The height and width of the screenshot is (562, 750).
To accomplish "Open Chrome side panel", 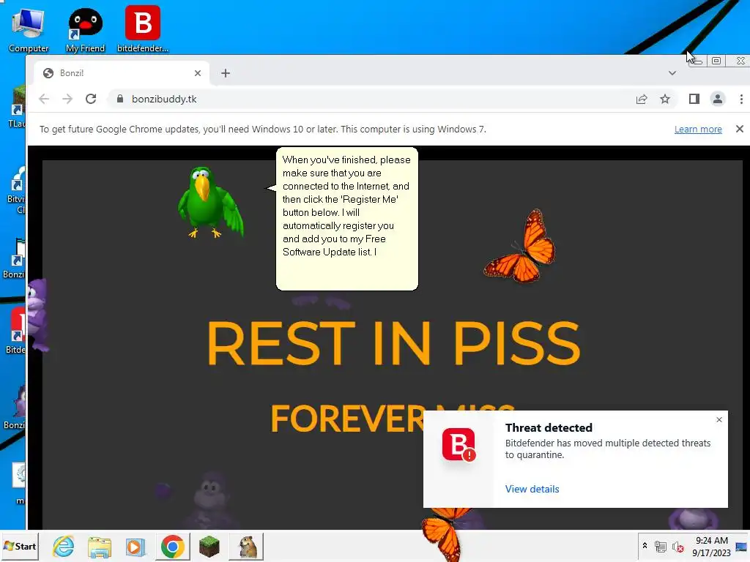I will [694, 99].
